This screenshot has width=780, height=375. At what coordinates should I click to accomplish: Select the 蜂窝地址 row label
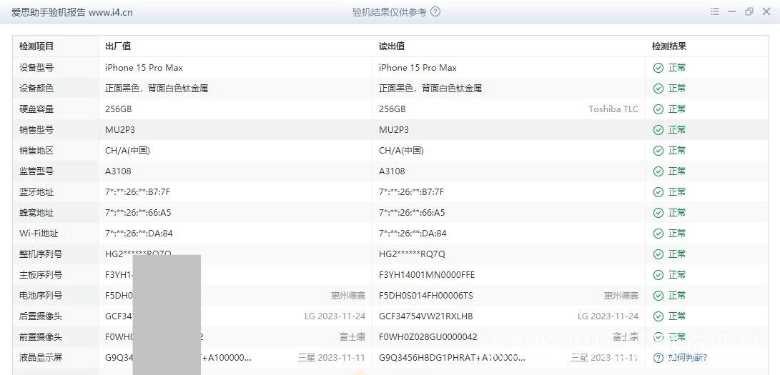pyautogui.click(x=36, y=213)
